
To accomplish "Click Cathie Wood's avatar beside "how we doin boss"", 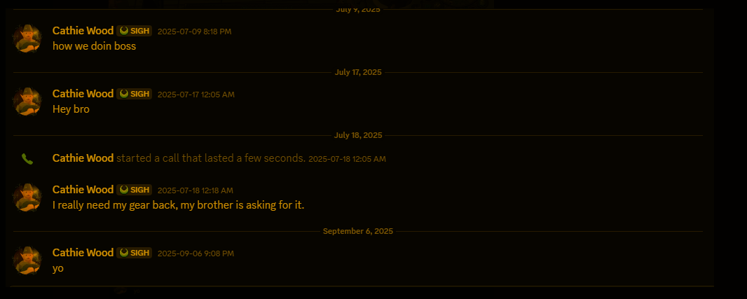I will point(27,39).
